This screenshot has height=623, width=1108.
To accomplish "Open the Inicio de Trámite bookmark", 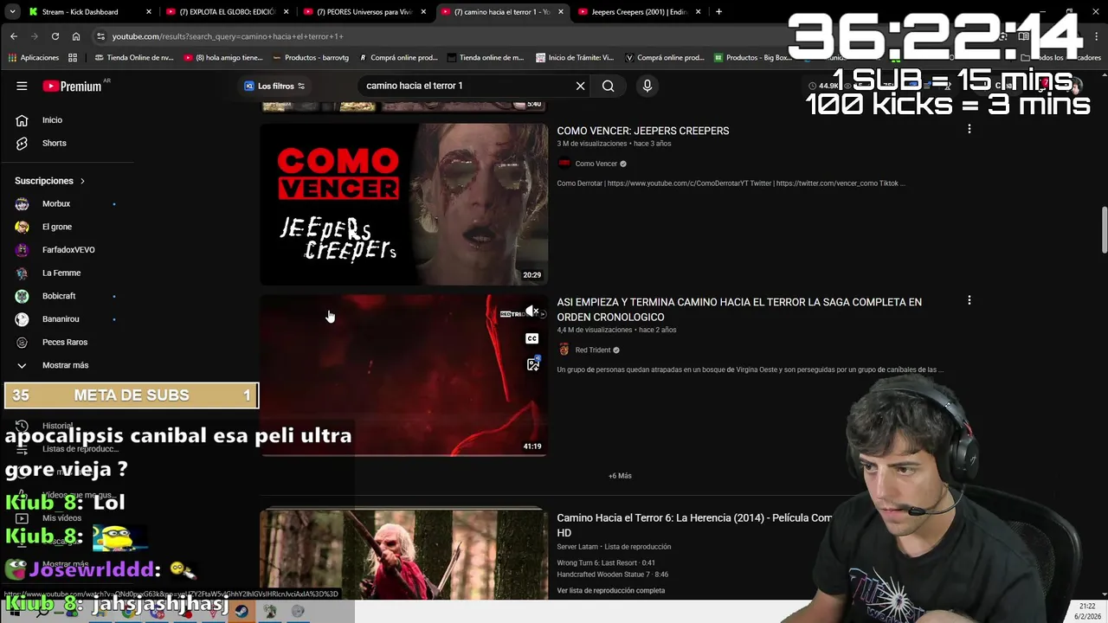I will tap(575, 58).
